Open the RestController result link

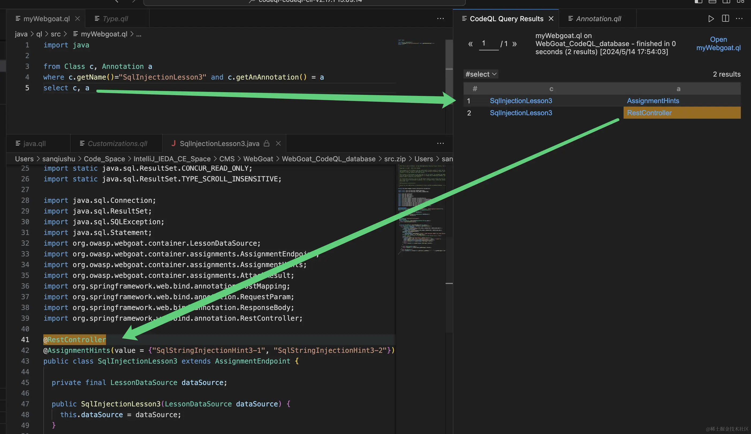[649, 113]
